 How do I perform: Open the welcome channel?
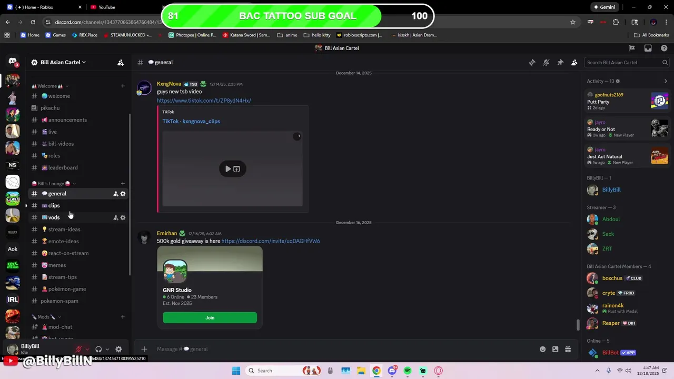[x=78, y=96]
